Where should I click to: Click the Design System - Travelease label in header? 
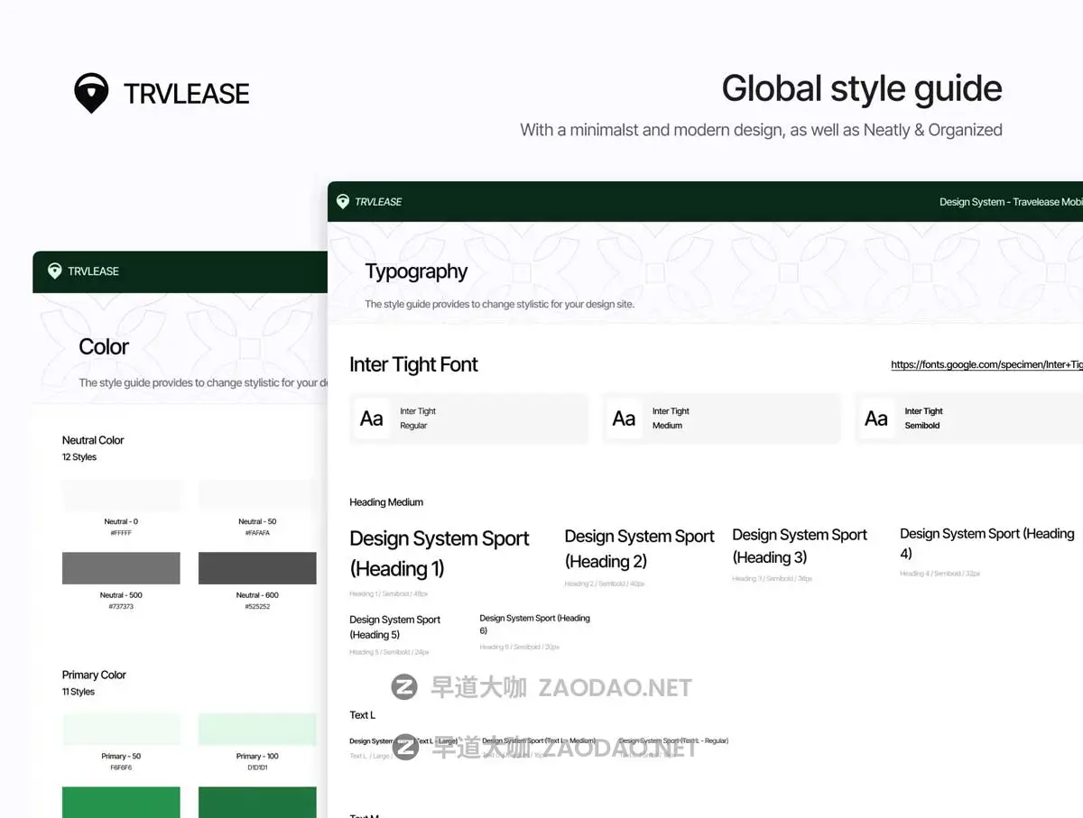(x=1009, y=202)
